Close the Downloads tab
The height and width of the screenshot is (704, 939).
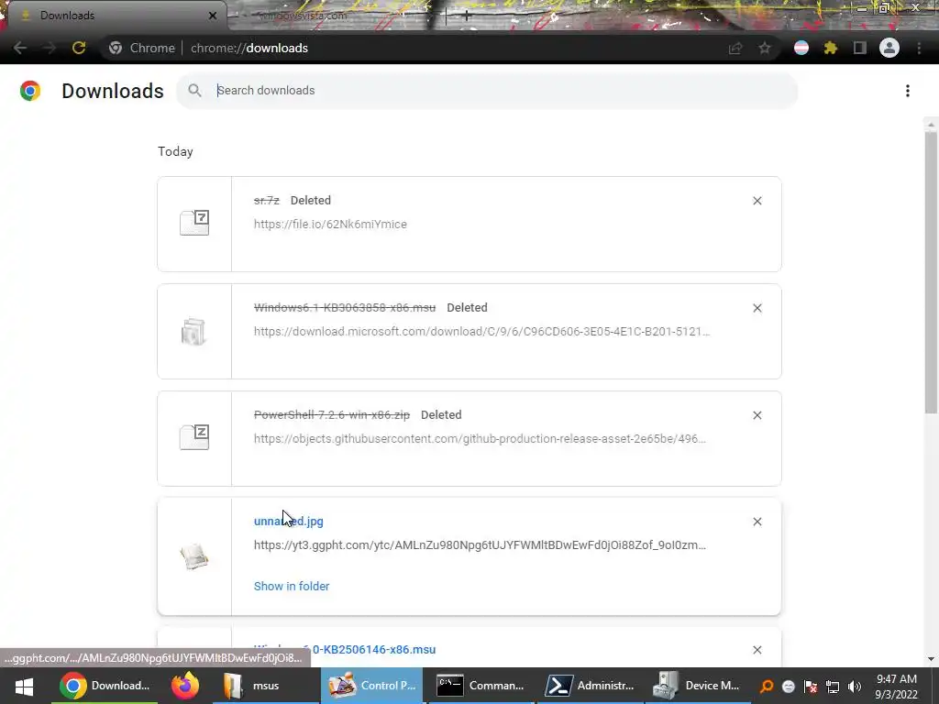212,15
